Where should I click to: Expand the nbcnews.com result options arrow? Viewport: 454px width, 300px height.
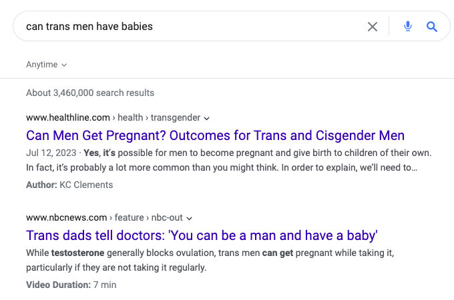coord(189,218)
